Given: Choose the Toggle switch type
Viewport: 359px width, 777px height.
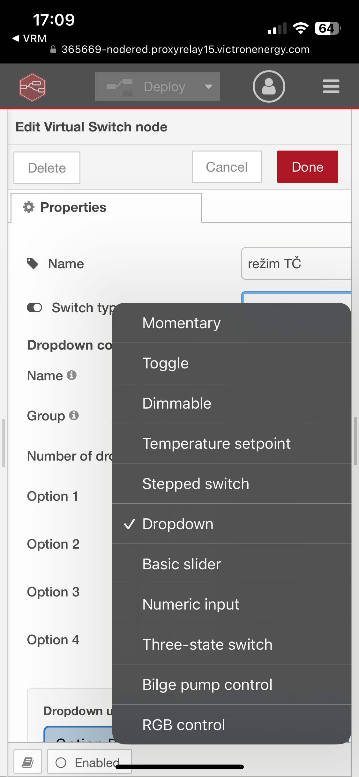Looking at the screenshot, I should click(232, 363).
